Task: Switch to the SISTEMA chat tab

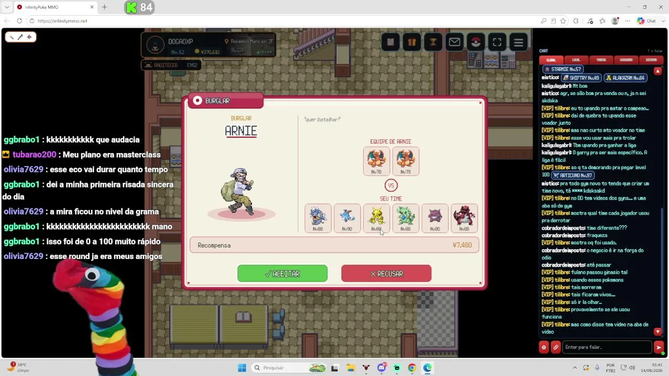Action: 651,60
